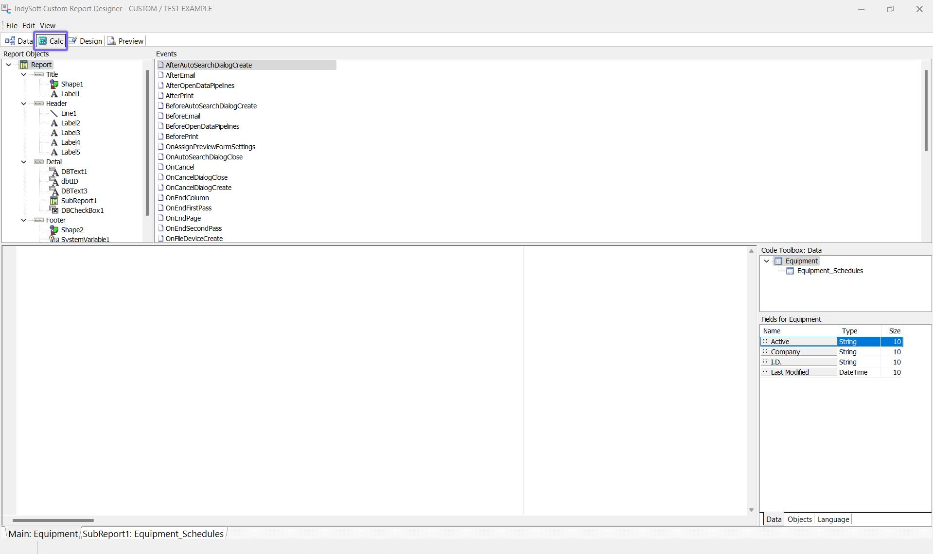Switch to the Preview tab
The height and width of the screenshot is (554, 933).
tap(125, 41)
